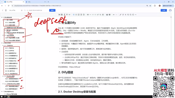This screenshot has width=175, height=98.
Task: Collapse the 6.2 Chatflow section
Action: [3, 76]
